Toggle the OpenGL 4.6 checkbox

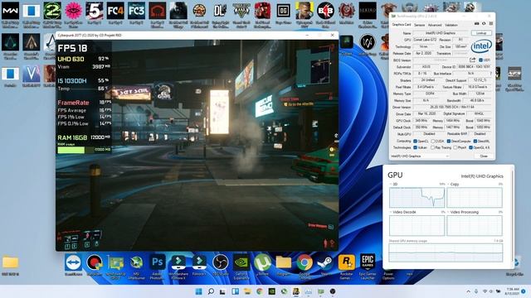click(x=470, y=147)
